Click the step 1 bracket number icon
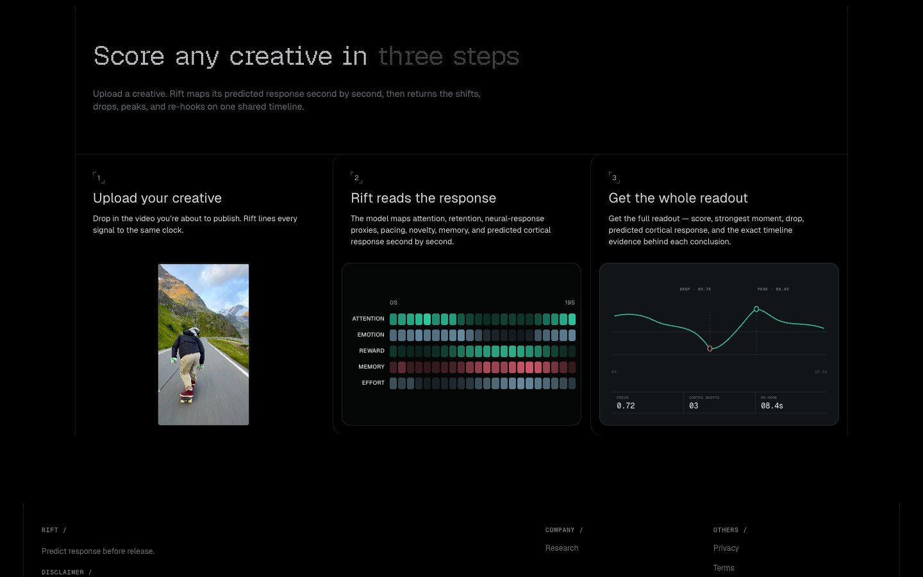The height and width of the screenshot is (577, 923). pos(99,178)
